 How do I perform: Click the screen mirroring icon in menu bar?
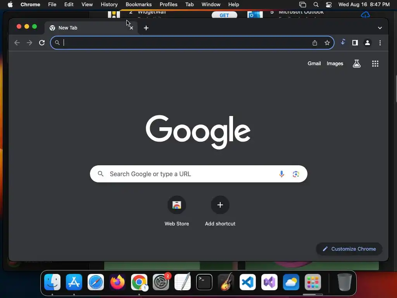[302, 5]
